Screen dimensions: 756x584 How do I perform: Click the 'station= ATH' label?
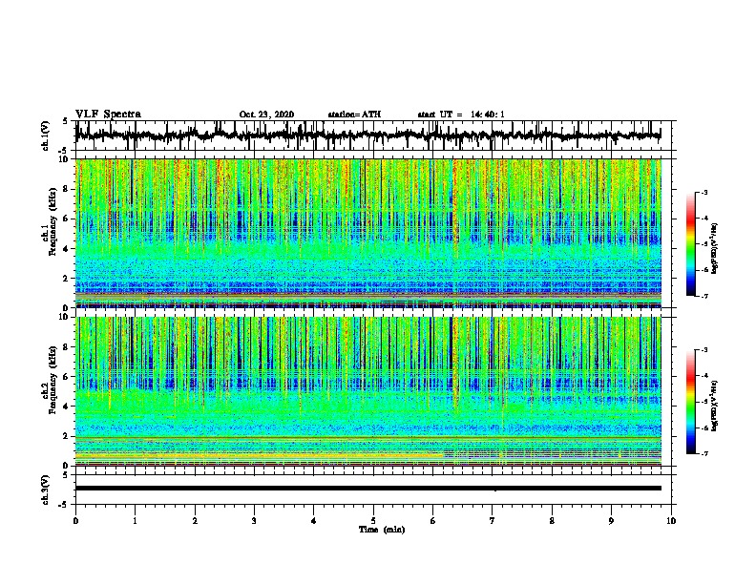coord(354,115)
